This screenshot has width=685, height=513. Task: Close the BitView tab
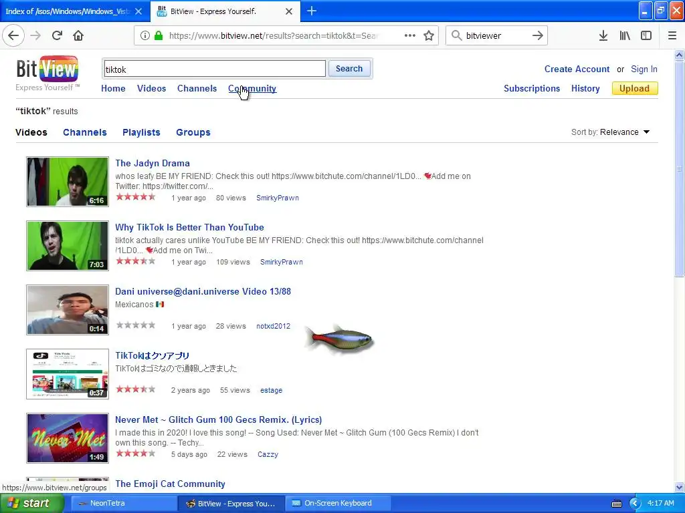pos(289,11)
